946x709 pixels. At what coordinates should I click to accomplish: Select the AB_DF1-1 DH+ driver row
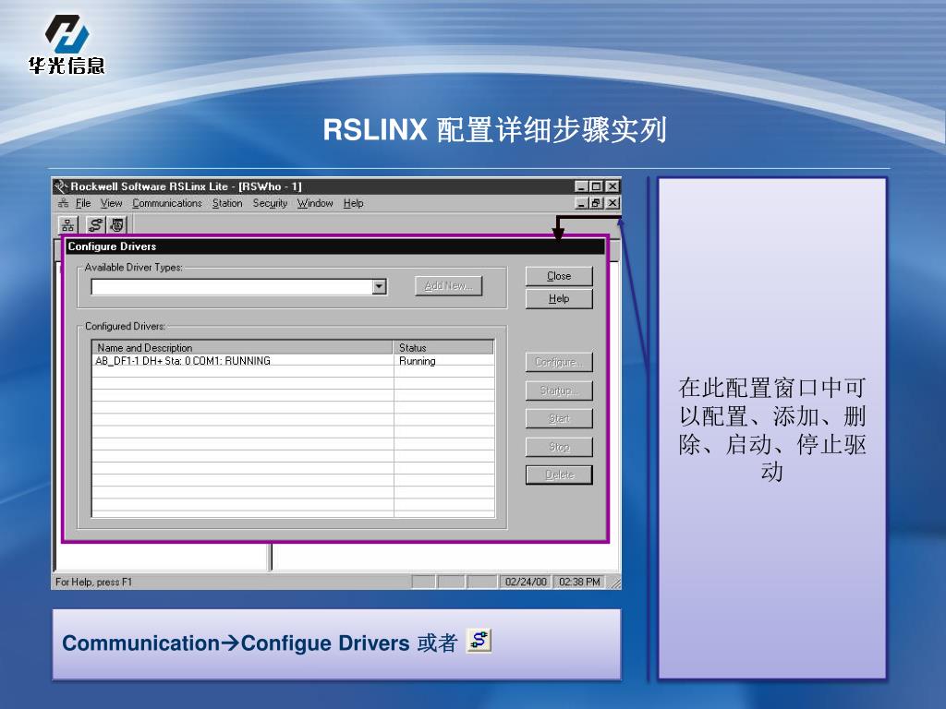tap(293, 361)
